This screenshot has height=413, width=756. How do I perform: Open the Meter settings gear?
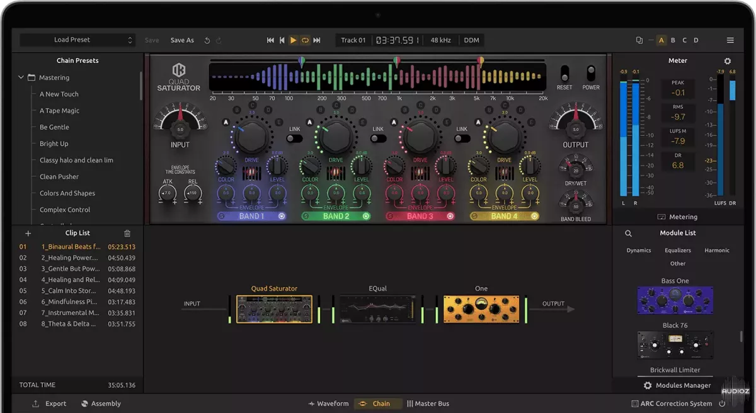pyautogui.click(x=728, y=61)
